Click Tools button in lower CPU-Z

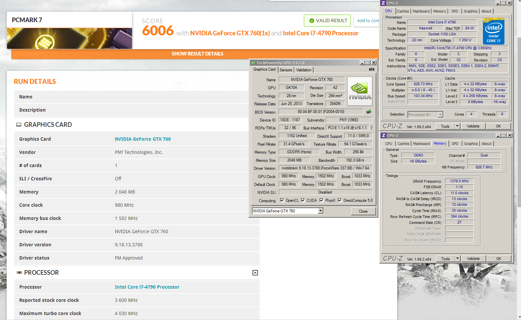click(446, 259)
